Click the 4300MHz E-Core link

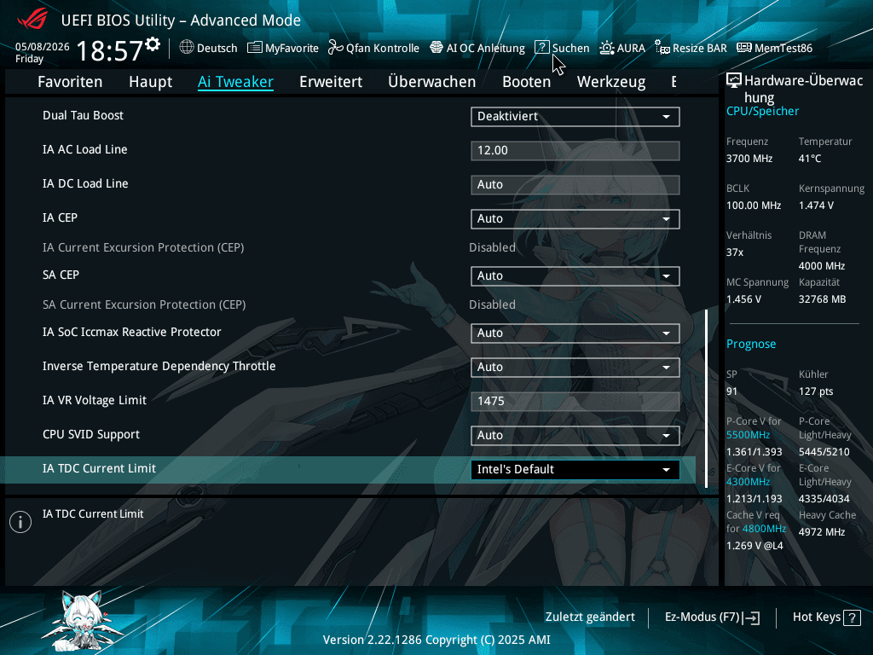[x=748, y=482]
